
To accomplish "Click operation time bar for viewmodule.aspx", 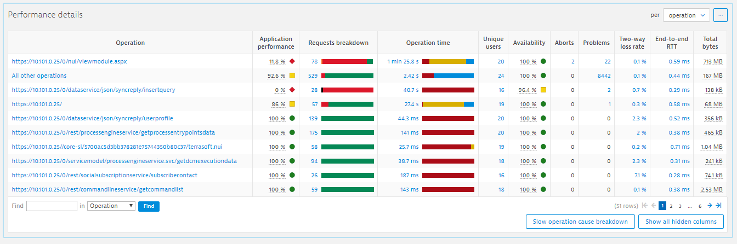I will coord(448,61).
